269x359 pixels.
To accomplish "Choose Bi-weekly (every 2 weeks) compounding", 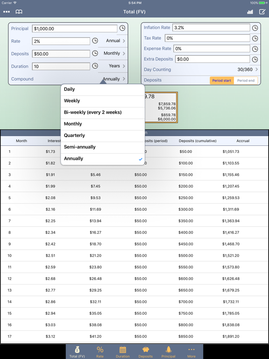I will point(103,112).
